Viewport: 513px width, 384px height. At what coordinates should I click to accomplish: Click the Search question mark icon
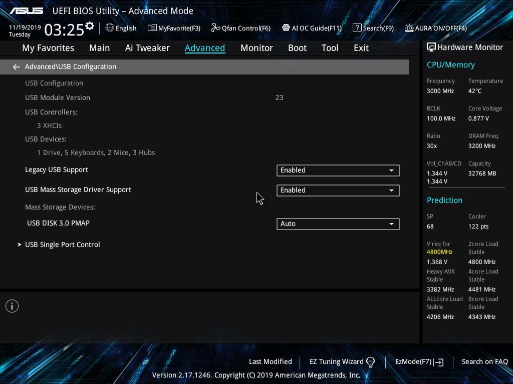(x=357, y=28)
